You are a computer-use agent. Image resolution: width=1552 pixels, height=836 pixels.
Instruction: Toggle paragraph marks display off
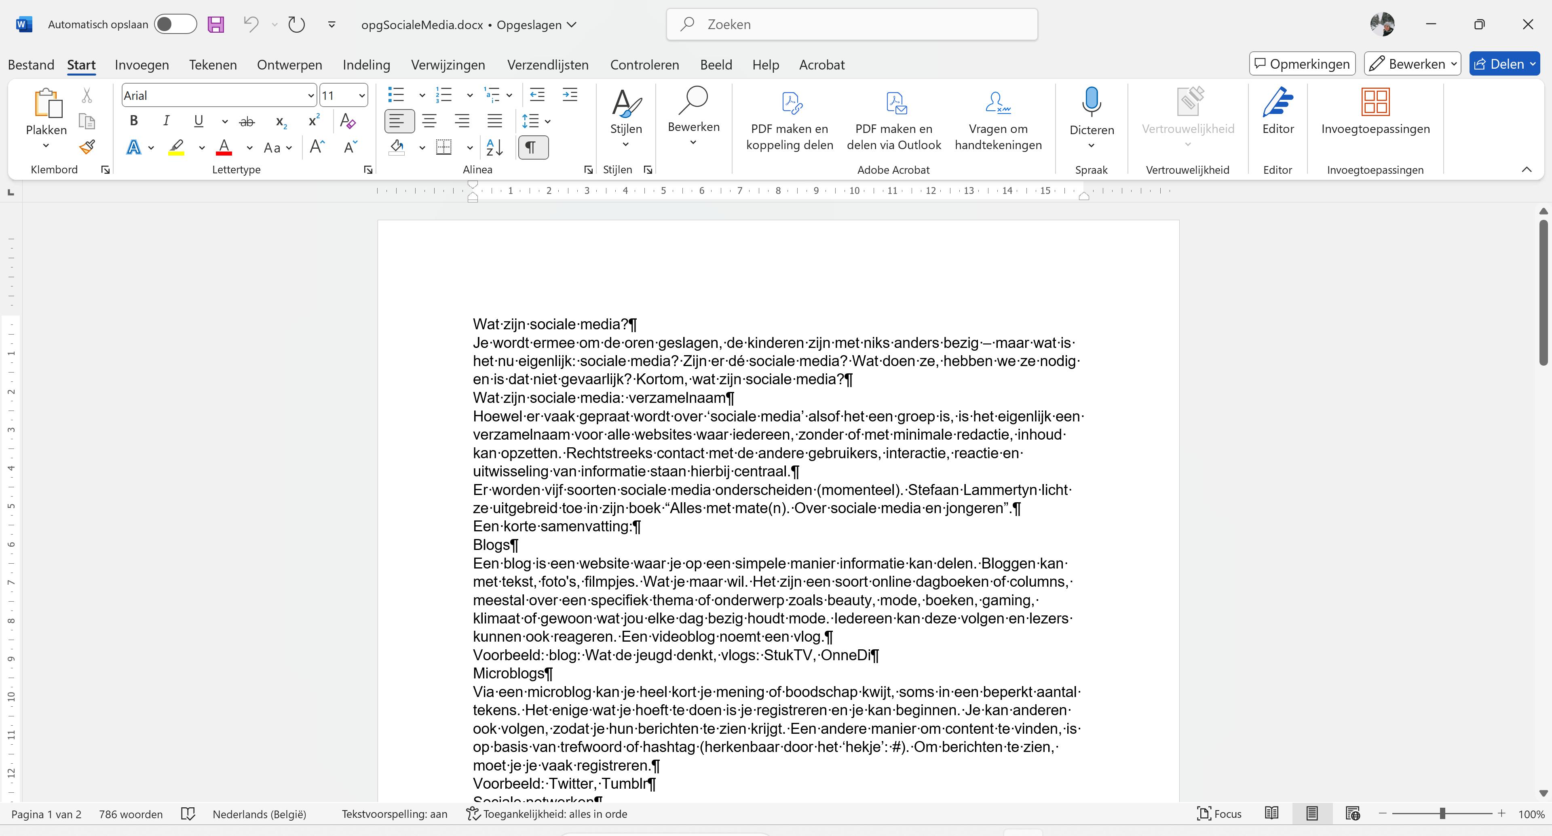pos(532,147)
